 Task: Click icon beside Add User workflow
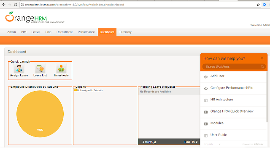pos(205,76)
